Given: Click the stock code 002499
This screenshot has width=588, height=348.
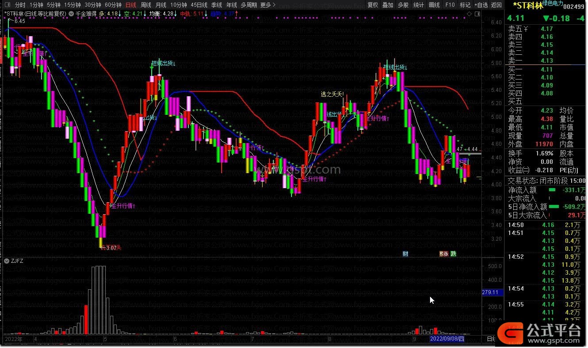Looking at the screenshot, I should (x=575, y=7).
